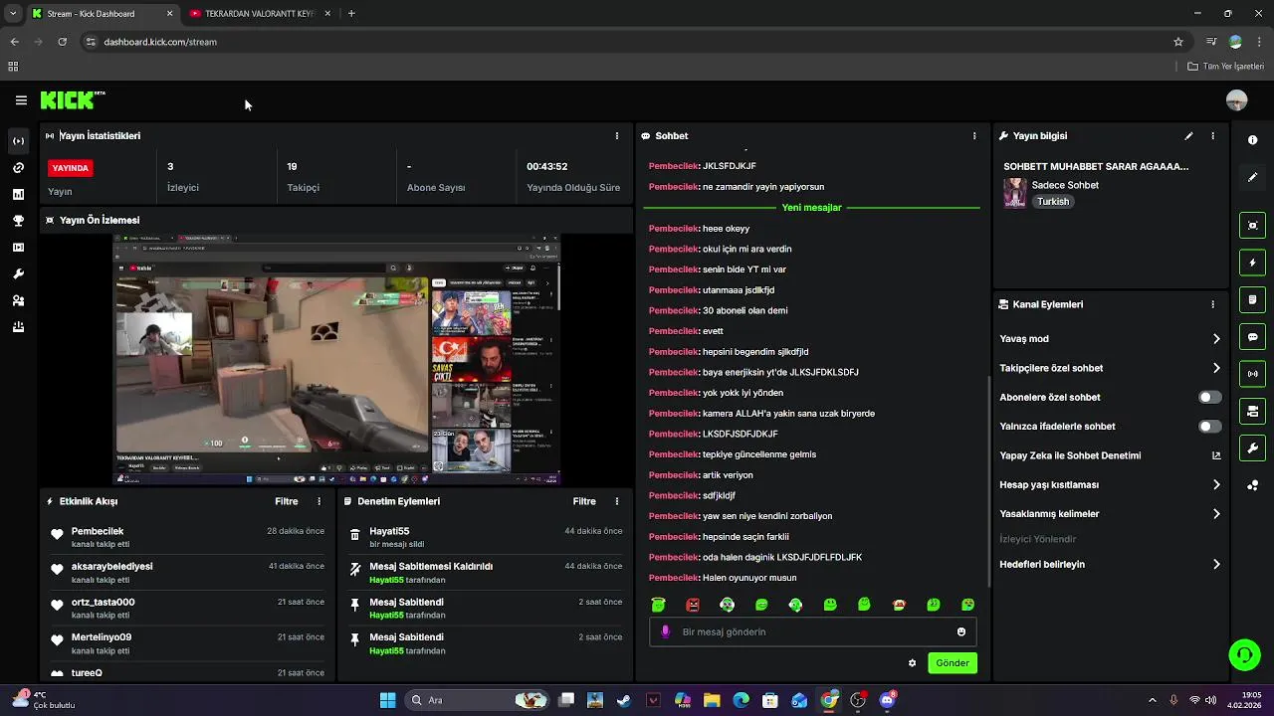The height and width of the screenshot is (716, 1274).
Task: Toggle the wrench channel actions icon on right strip
Action: [1252, 448]
